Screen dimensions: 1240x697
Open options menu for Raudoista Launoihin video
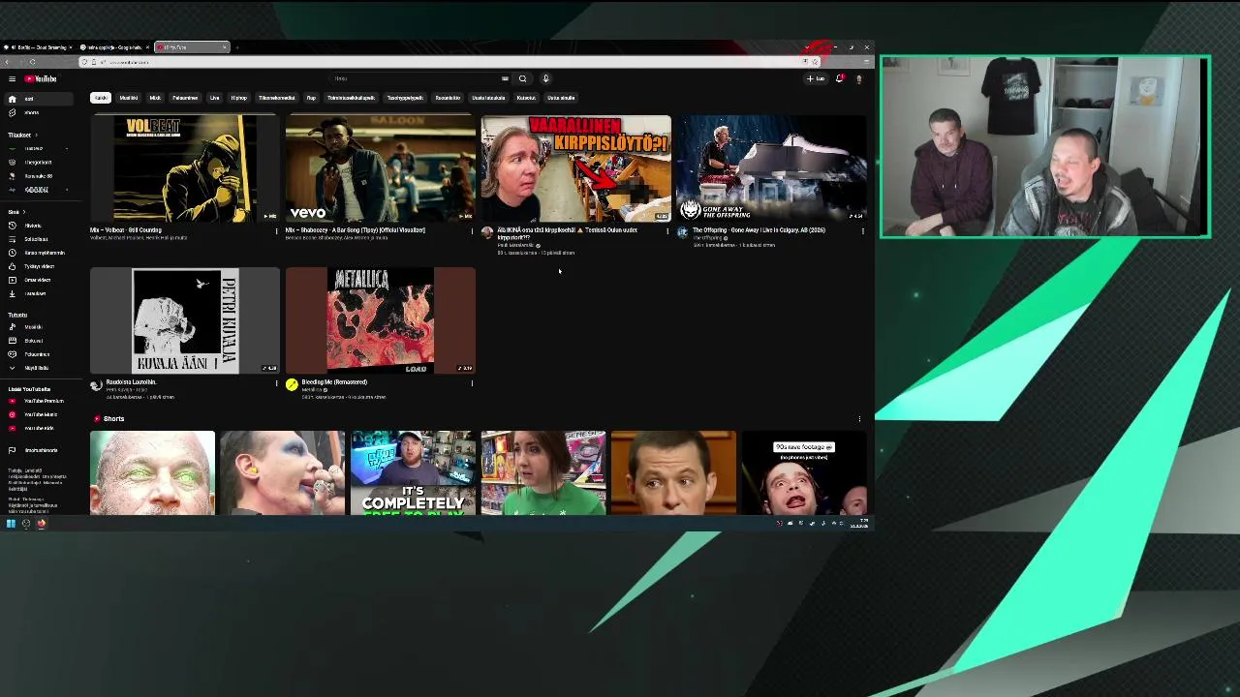(x=276, y=383)
